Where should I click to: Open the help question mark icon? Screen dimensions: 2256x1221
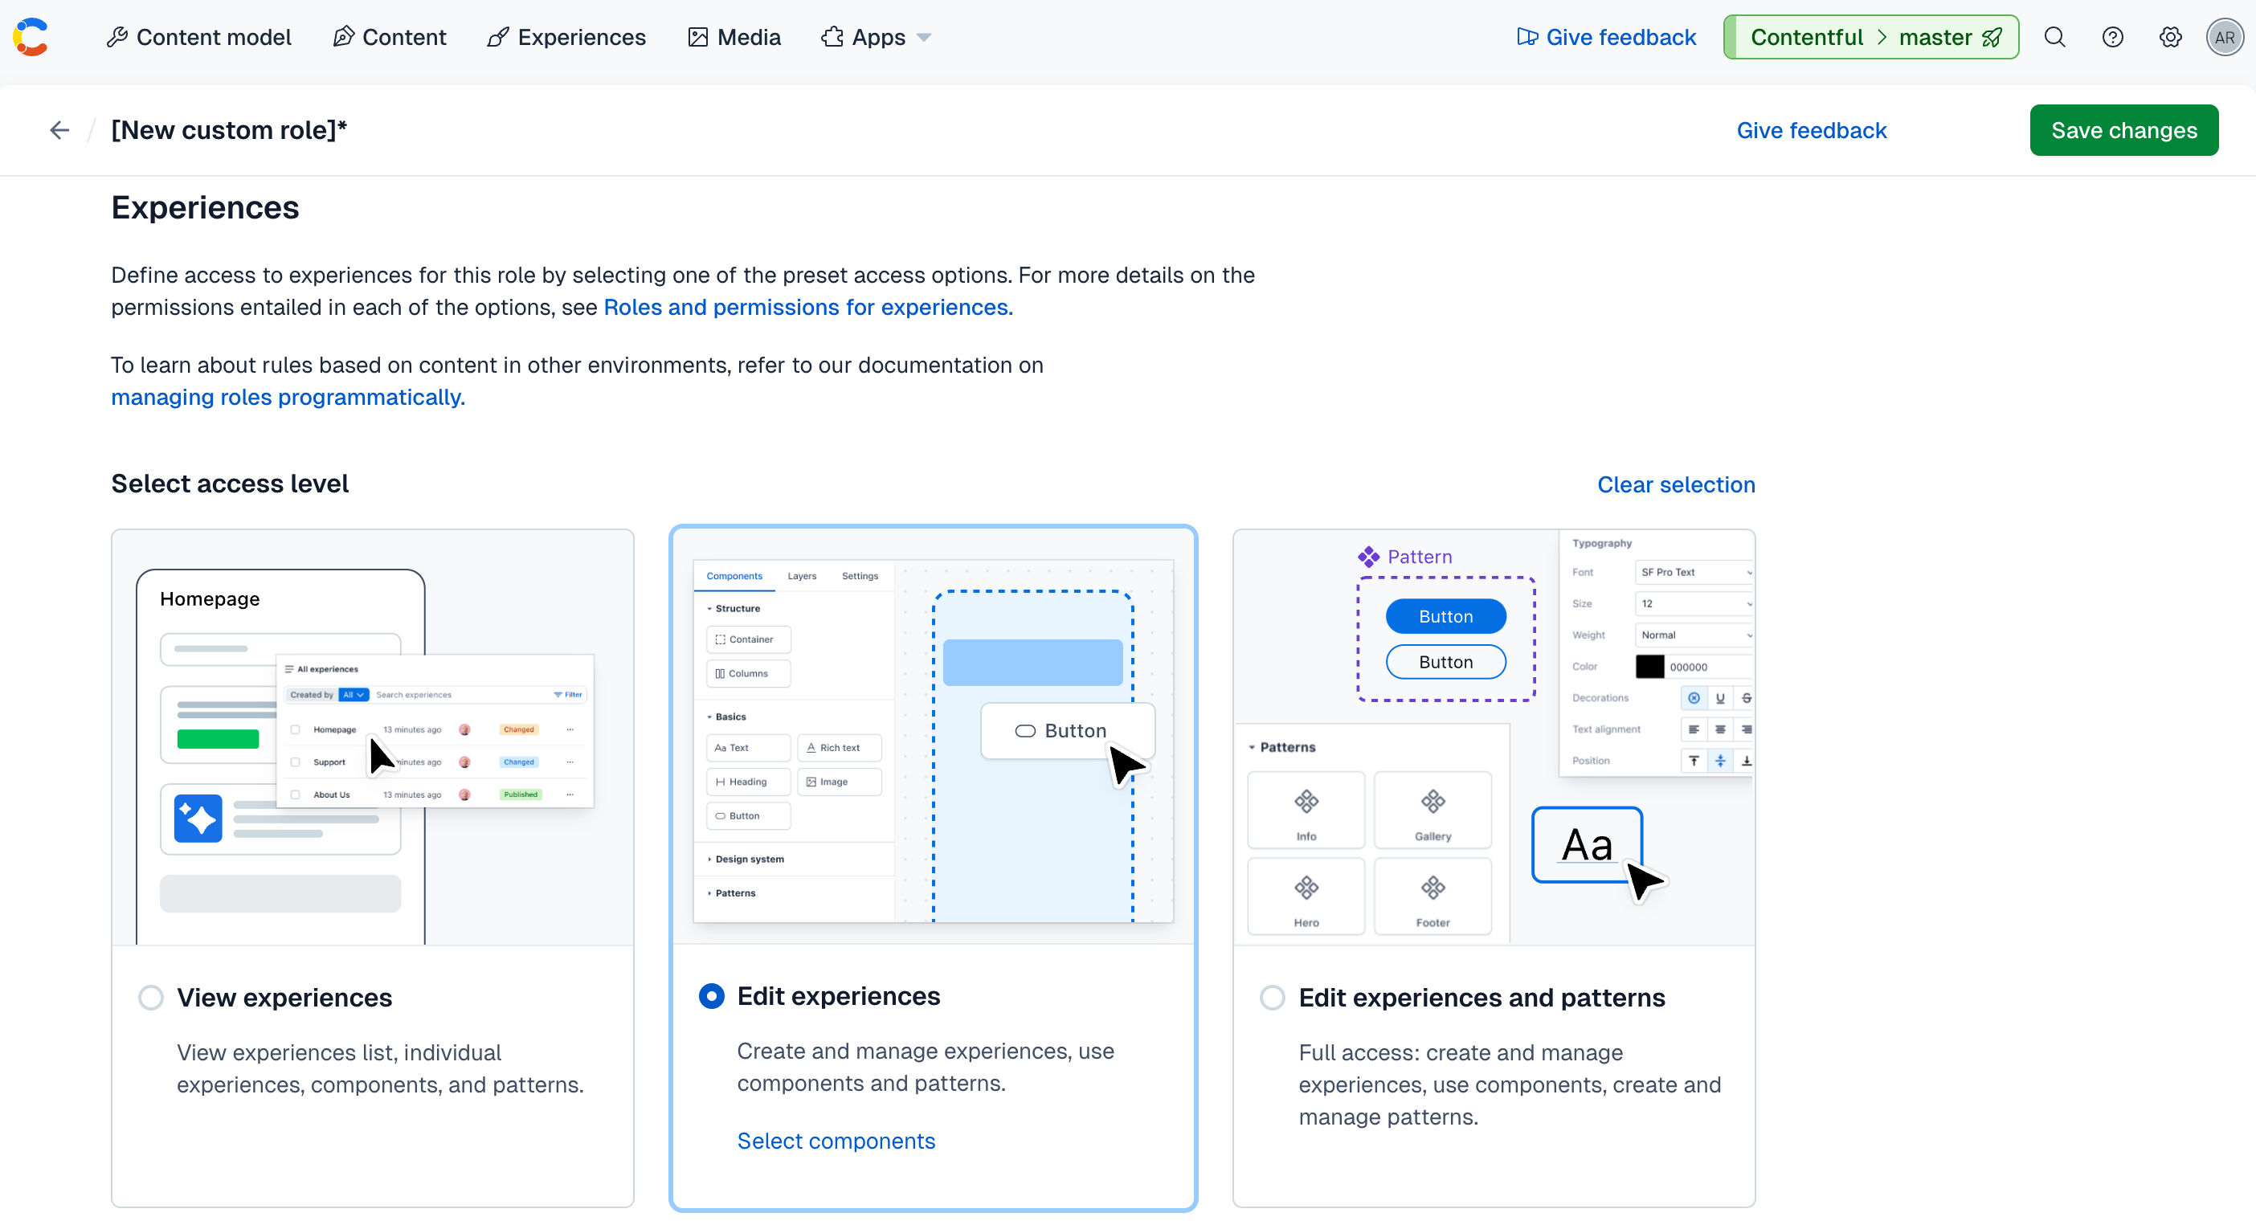(x=2112, y=37)
